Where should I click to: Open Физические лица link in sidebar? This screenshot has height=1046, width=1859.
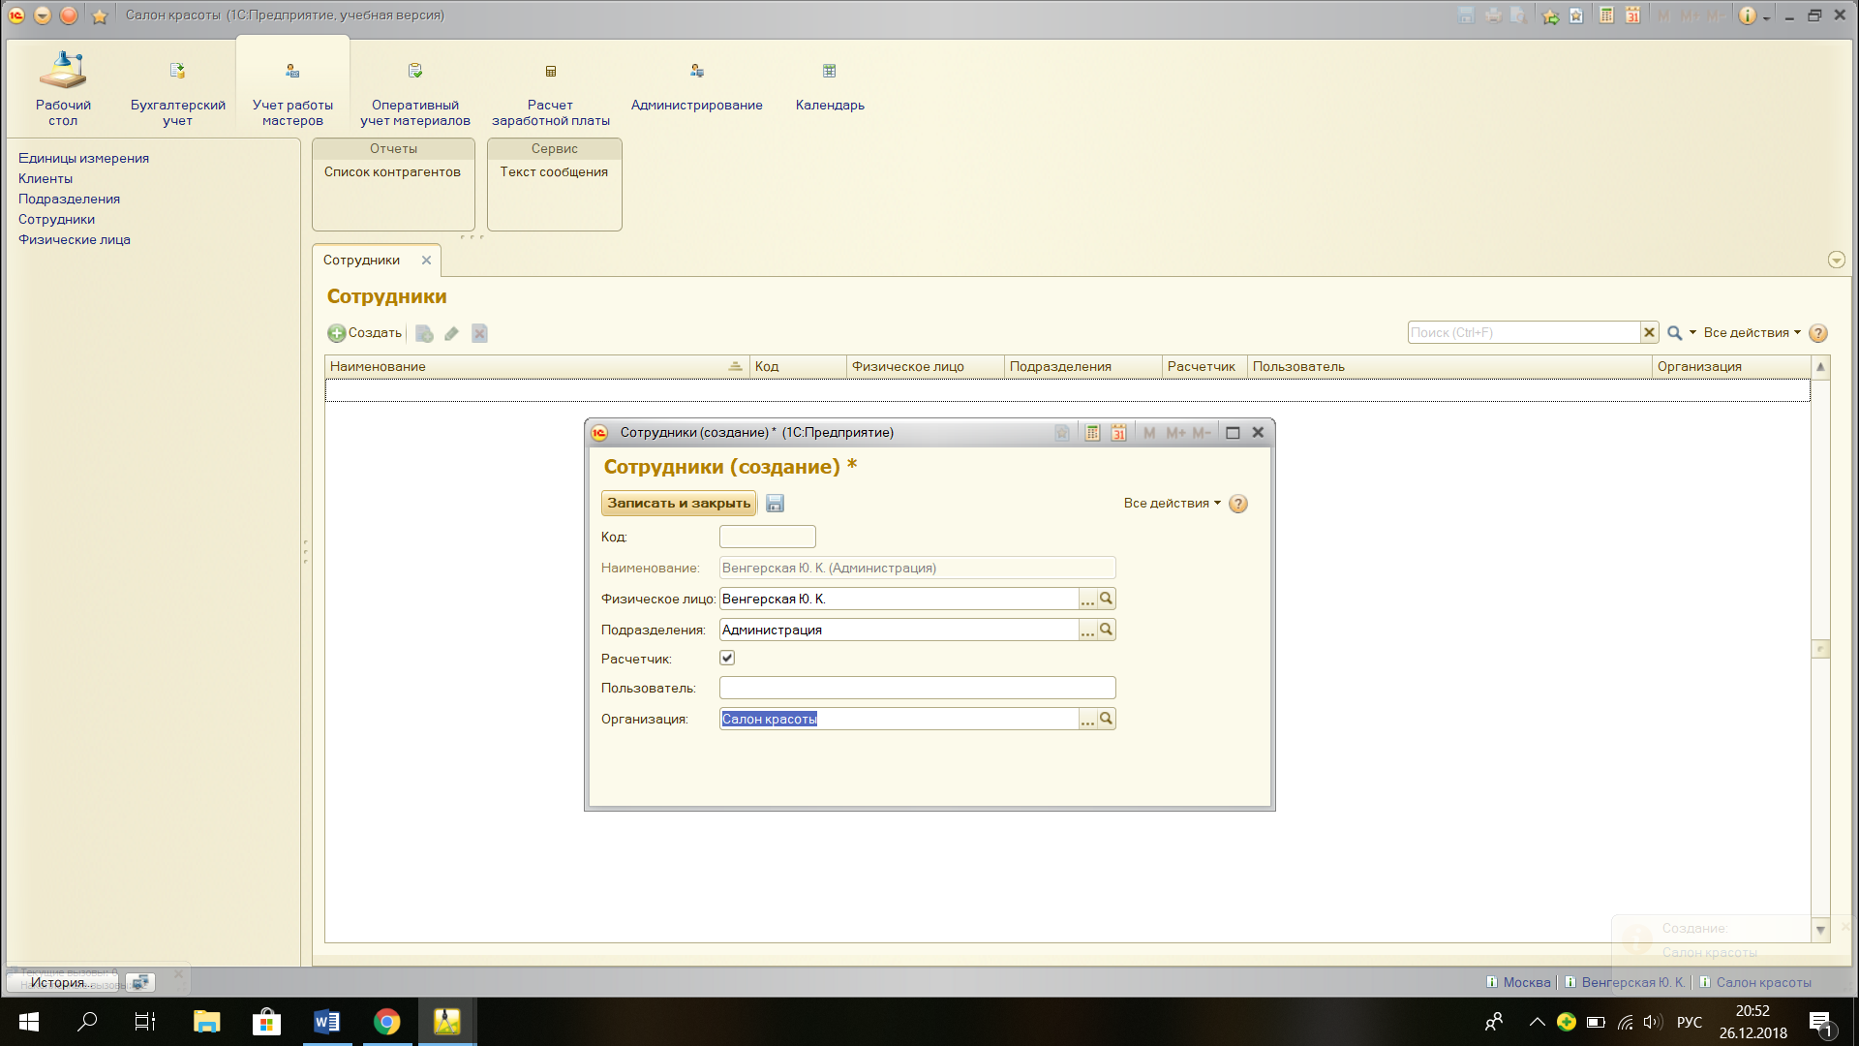point(75,240)
